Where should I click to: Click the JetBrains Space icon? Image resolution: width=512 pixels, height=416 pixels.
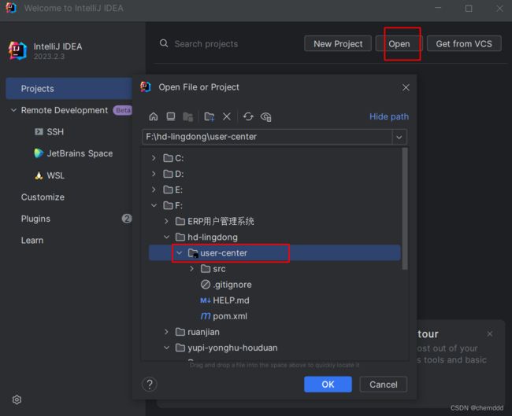click(x=39, y=153)
